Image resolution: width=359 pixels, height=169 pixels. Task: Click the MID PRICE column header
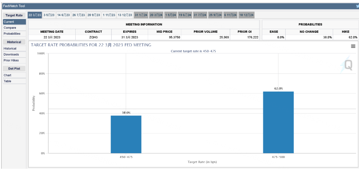coord(164,32)
